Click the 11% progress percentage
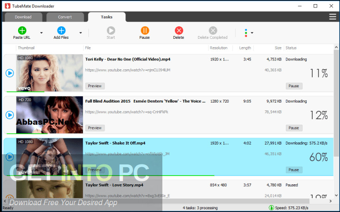Image resolution: width=340 pixels, height=212 pixels. (x=319, y=73)
